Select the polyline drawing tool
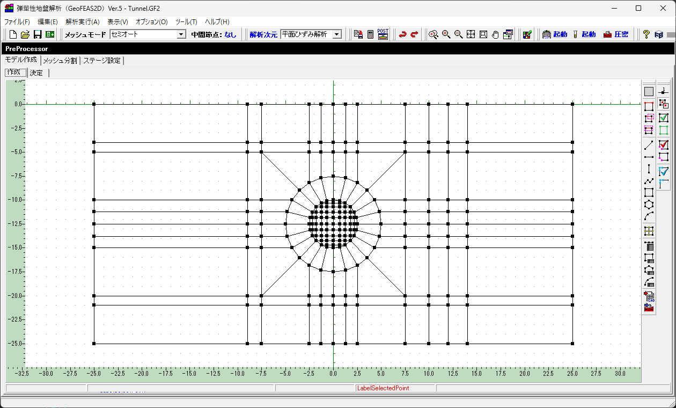This screenshot has width=676, height=408. click(x=649, y=181)
